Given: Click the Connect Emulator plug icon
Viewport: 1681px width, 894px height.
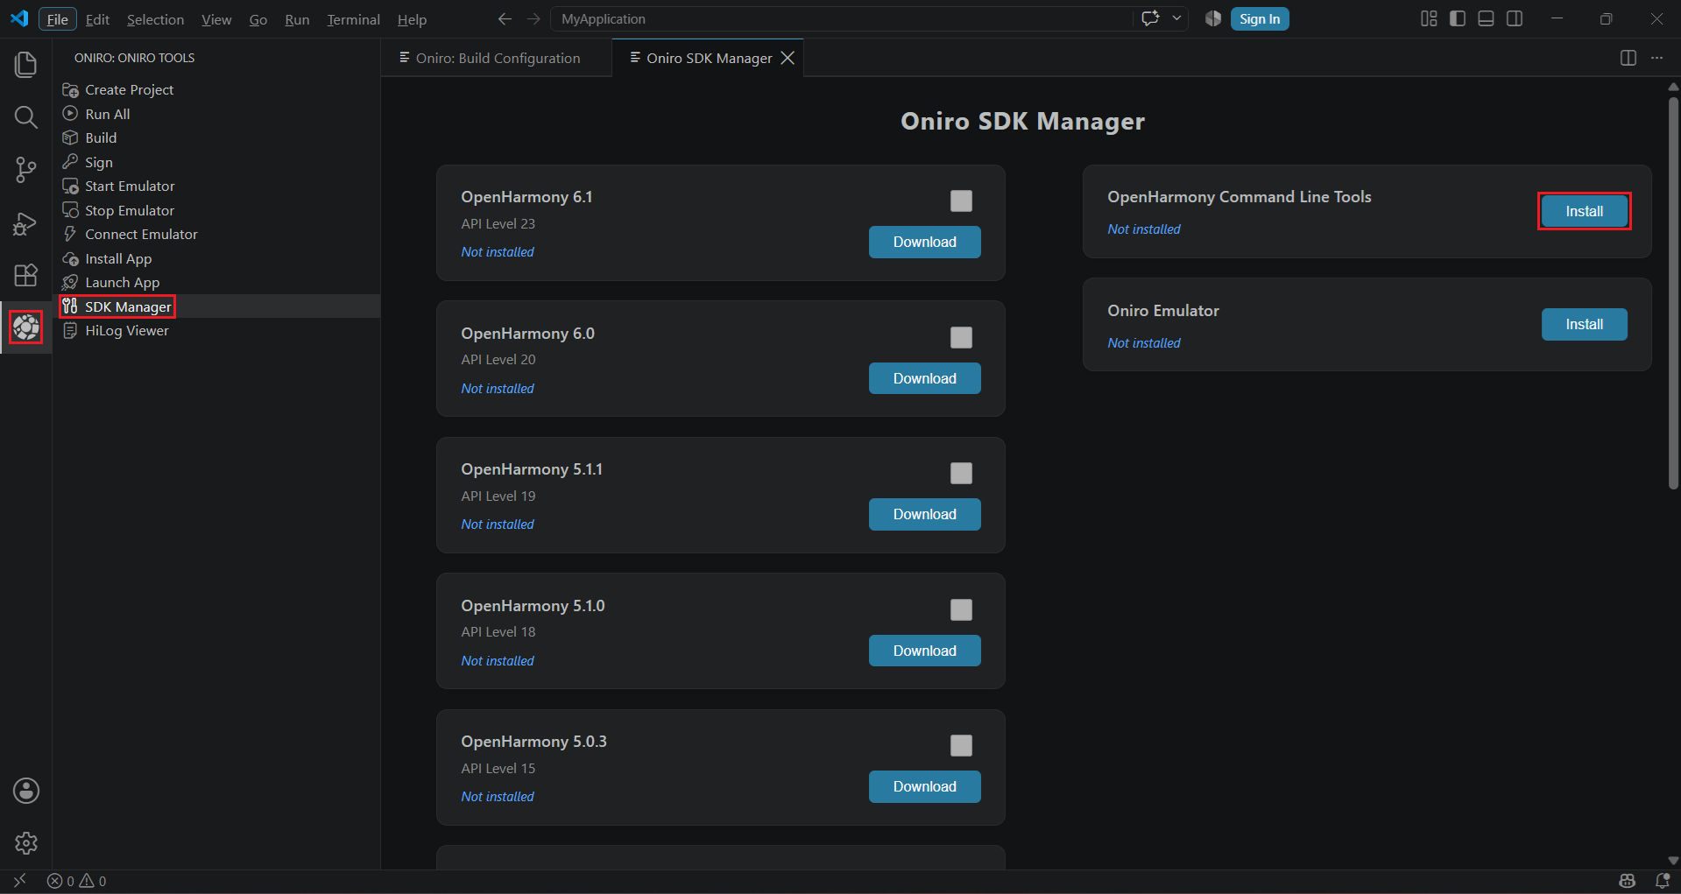Looking at the screenshot, I should point(71,234).
